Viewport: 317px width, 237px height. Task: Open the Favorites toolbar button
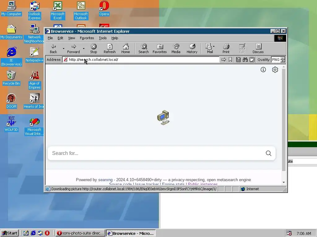(x=160, y=49)
